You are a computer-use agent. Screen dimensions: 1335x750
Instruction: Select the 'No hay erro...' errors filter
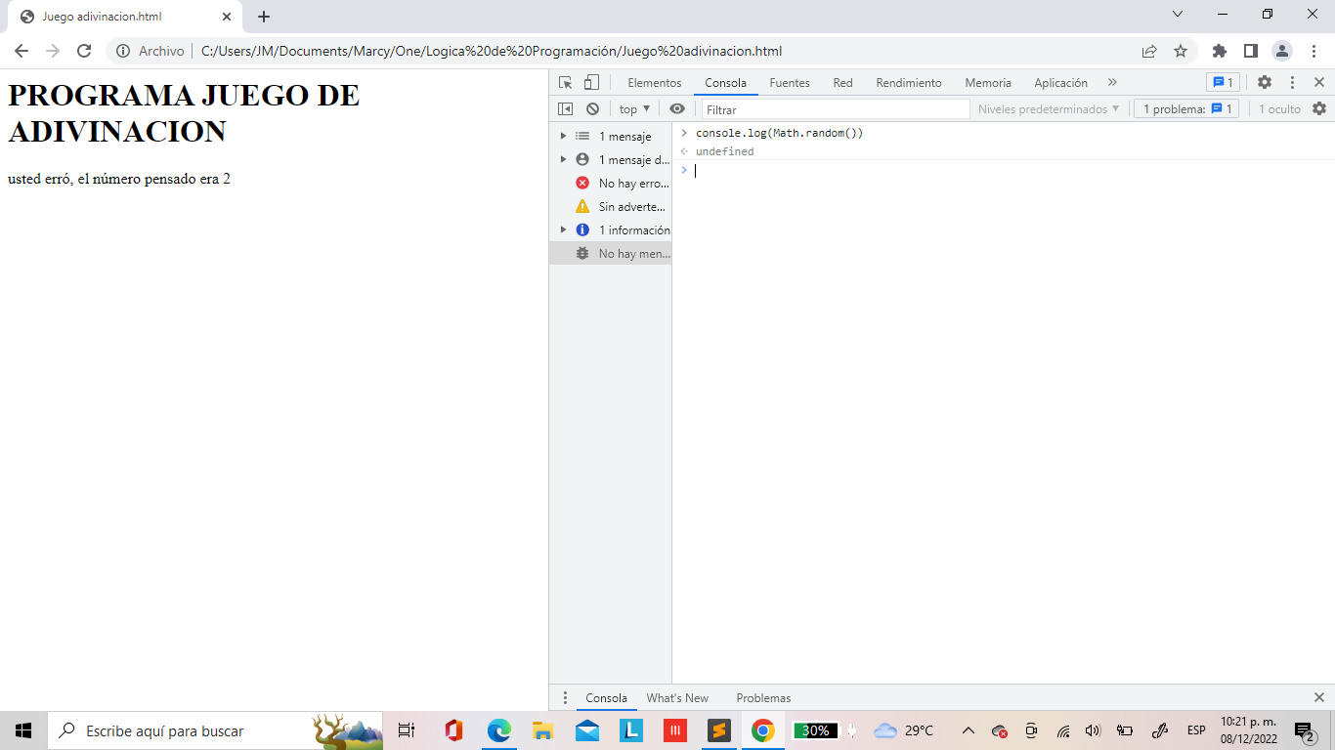click(611, 184)
